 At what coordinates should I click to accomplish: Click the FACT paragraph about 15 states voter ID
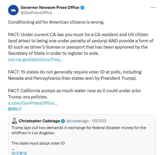tap(75, 75)
